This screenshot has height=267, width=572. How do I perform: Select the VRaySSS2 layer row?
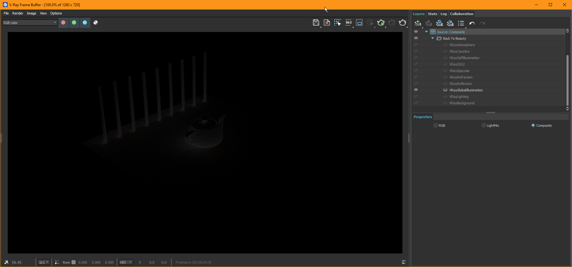tap(489, 64)
